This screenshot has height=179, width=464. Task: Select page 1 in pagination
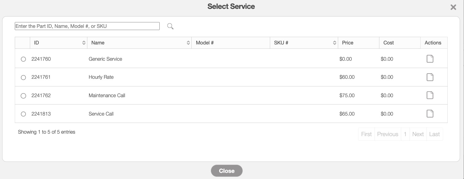click(405, 134)
